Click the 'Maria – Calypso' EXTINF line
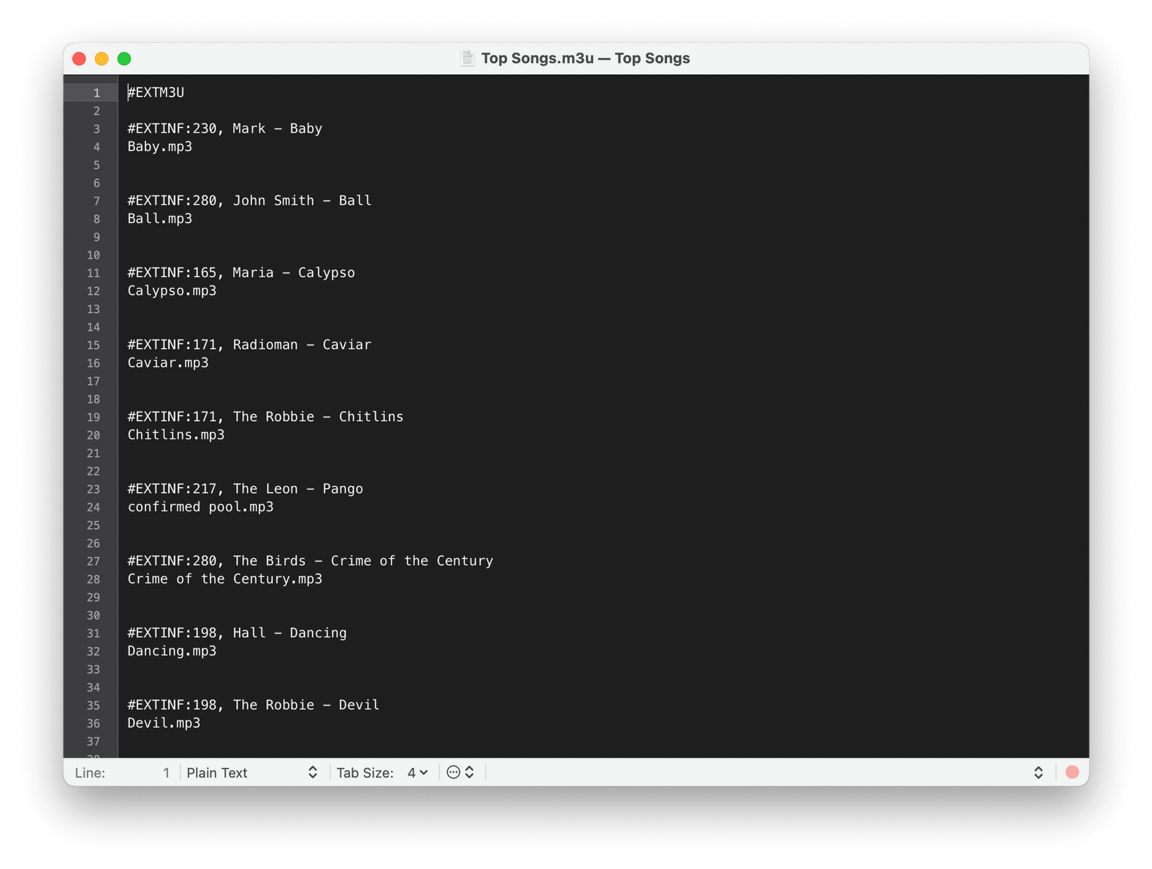 [241, 272]
